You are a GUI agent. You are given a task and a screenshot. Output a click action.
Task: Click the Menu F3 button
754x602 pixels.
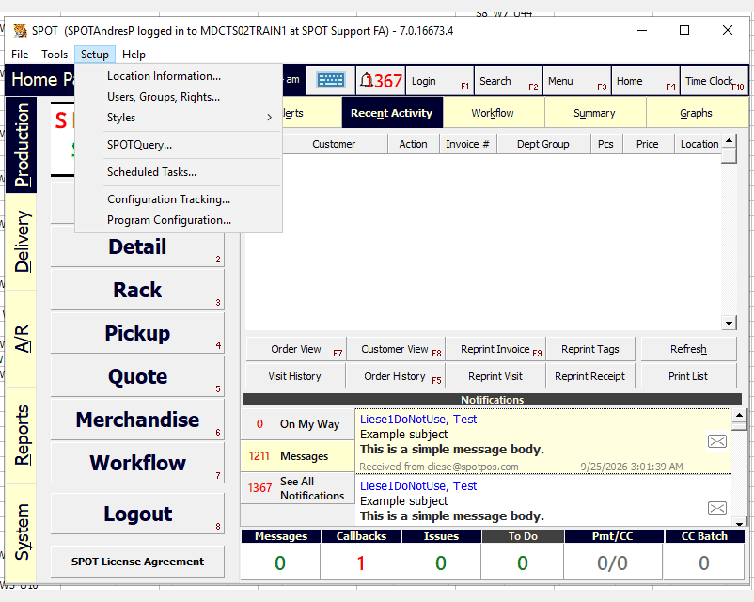click(577, 81)
